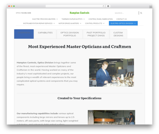The width and height of the screenshot is (159, 134).
Task: Expand Electro-Optics Division chevron
Action: (x=135, y=23)
